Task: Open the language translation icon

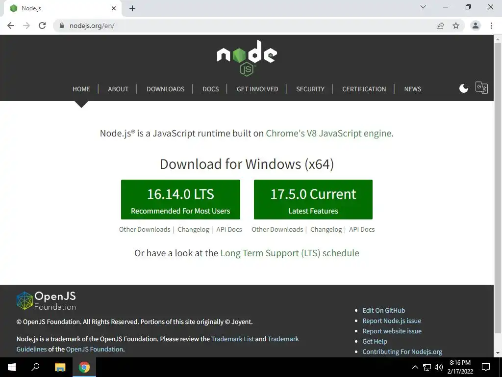Action: click(x=481, y=87)
